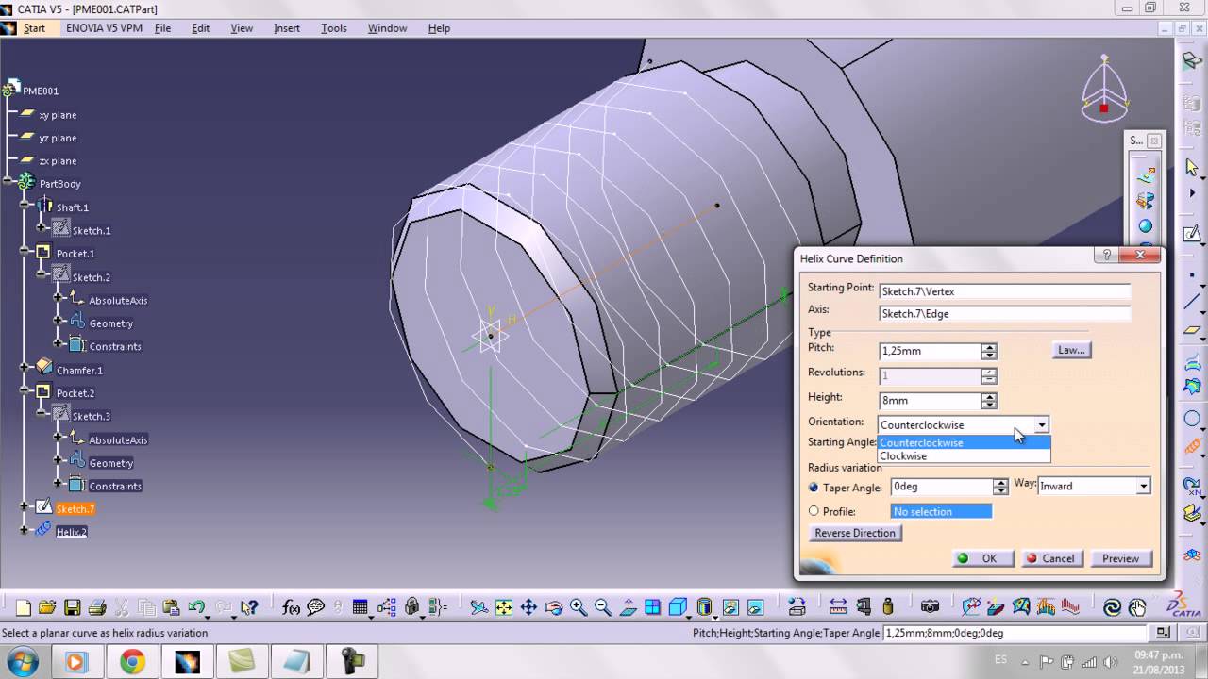Click the Axis selection field

tap(1005, 313)
